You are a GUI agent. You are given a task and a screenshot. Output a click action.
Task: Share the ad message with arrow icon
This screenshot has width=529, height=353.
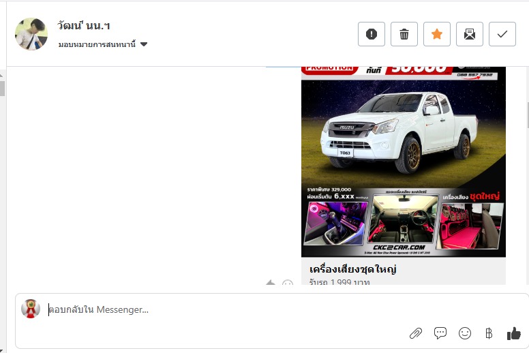tap(271, 283)
